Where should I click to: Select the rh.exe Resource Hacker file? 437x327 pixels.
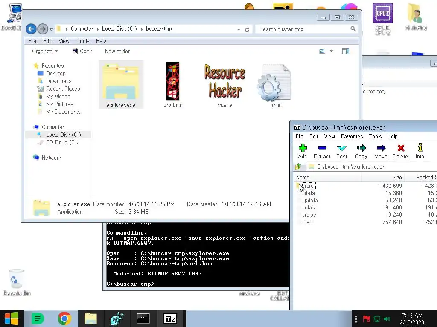pyautogui.click(x=225, y=85)
